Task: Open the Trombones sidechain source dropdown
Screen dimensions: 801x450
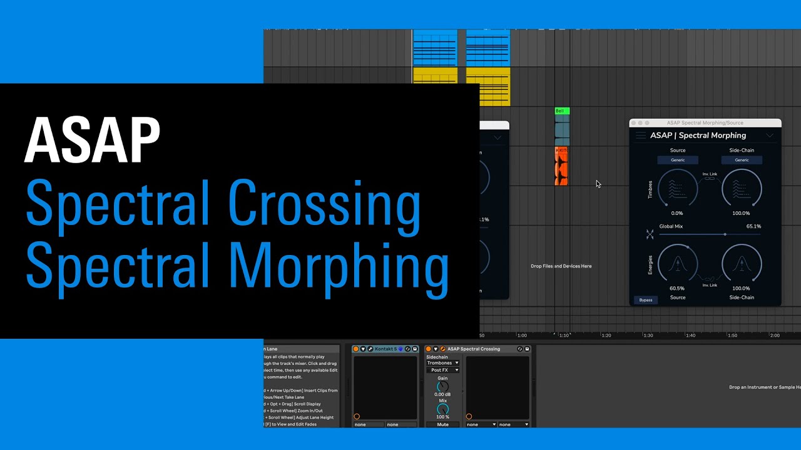Action: click(x=442, y=362)
